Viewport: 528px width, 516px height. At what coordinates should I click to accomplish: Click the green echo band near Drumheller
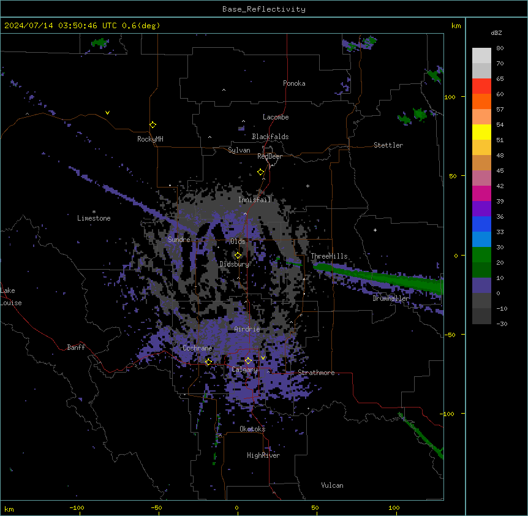pyautogui.click(x=379, y=278)
